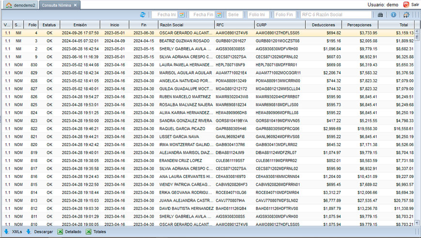
Task: Sort by the Inicio column header
Action: click(x=115, y=25)
